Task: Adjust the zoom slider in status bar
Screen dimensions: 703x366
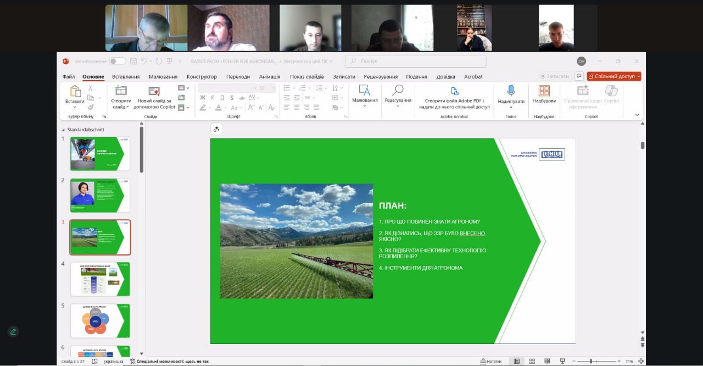Action: (591, 361)
